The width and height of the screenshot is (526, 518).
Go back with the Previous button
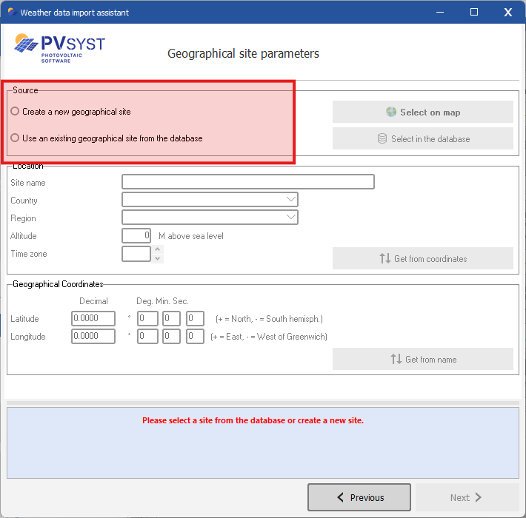coord(359,497)
